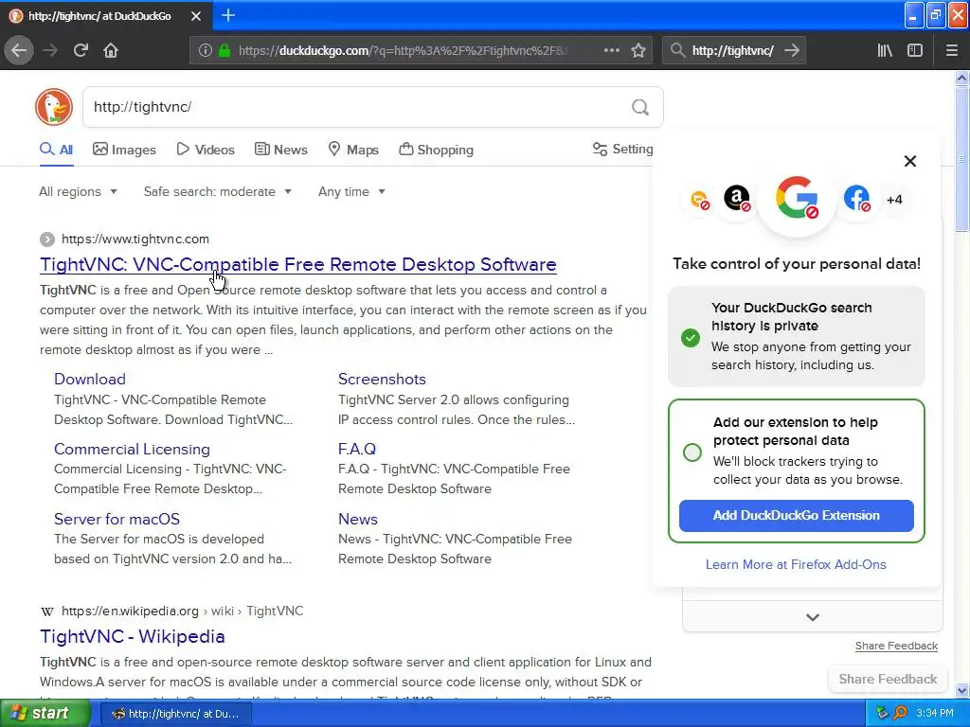Screen dimensions: 970x727
Task: Reload the current page
Action: click(x=81, y=50)
